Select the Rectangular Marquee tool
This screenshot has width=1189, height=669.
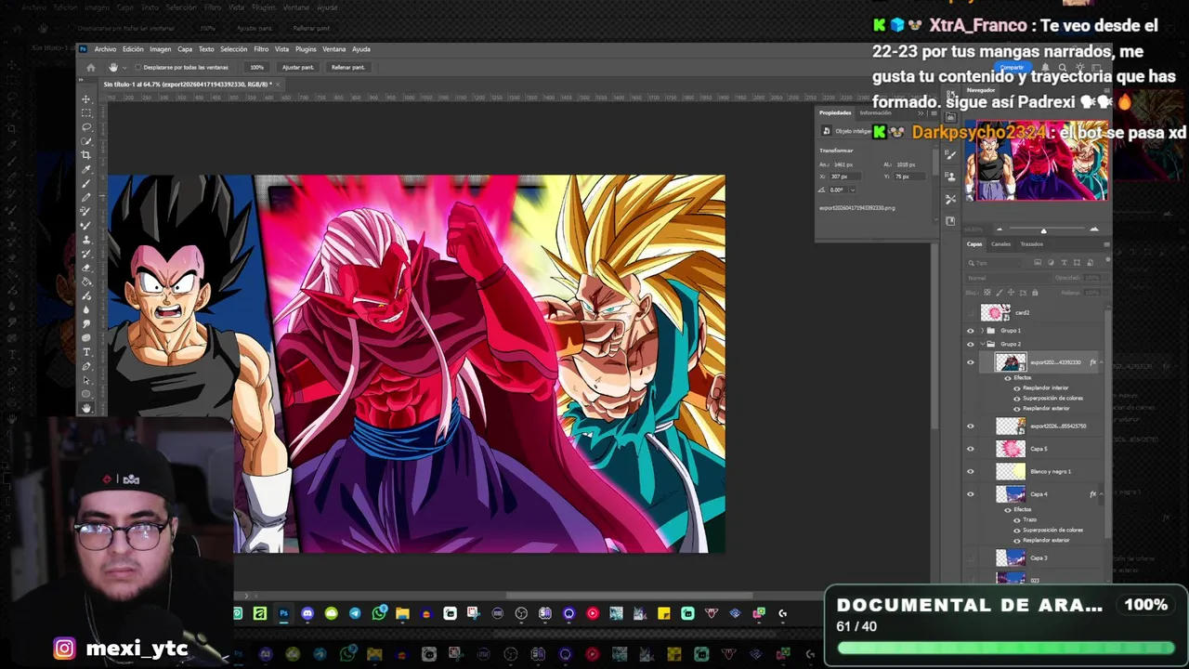click(86, 112)
